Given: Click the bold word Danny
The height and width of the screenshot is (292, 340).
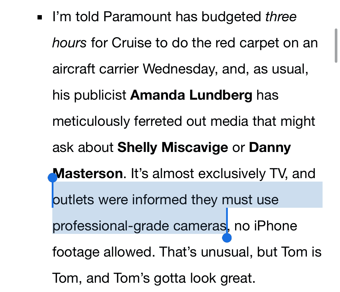Looking at the screenshot, I should click(270, 148).
